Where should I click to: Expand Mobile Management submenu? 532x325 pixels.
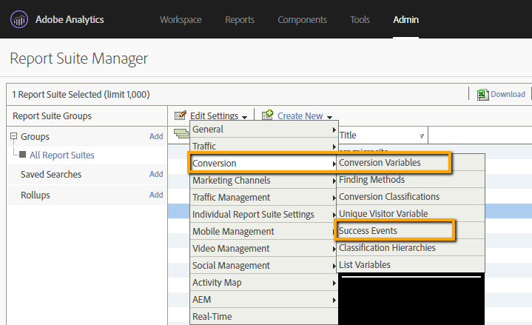click(264, 231)
